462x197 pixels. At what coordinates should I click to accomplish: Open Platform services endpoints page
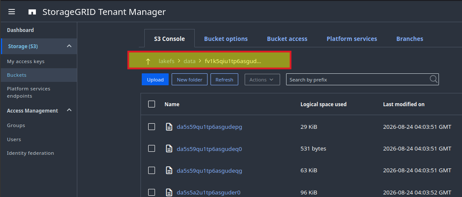(x=29, y=93)
